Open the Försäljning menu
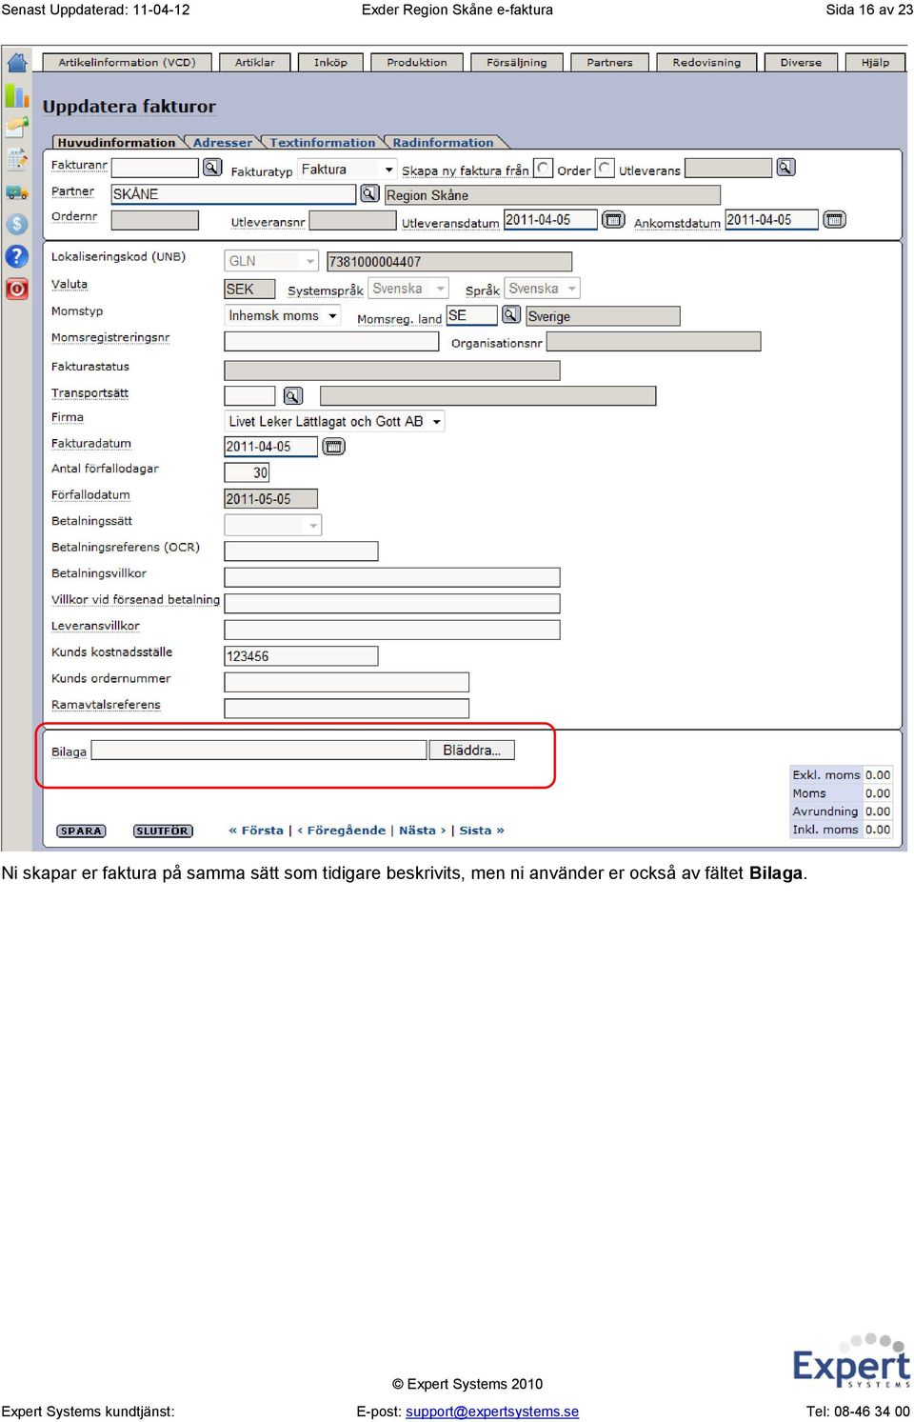This screenshot has width=914, height=1422. 517,62
